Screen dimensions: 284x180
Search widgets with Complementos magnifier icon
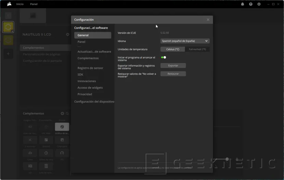click(x=67, y=113)
